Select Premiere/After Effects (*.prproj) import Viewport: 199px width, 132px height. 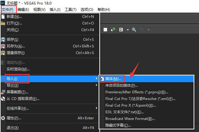[x=147, y=92]
